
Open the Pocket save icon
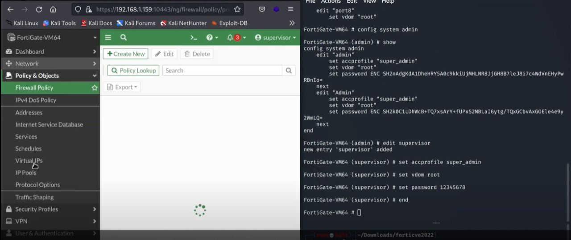262,9
